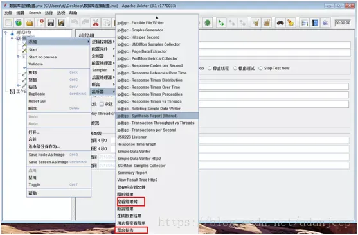This screenshot has width=358, height=235.
Task: Click the Help blue book icon
Action: (x=315, y=22)
